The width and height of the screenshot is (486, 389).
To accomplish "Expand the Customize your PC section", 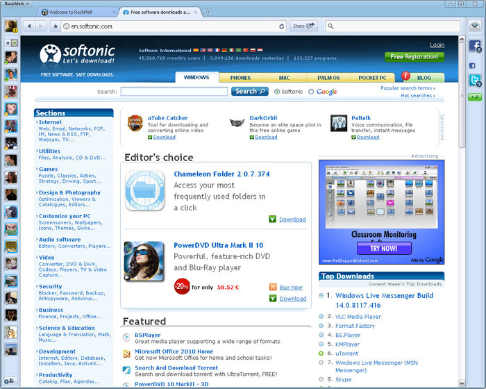I will pos(65,216).
